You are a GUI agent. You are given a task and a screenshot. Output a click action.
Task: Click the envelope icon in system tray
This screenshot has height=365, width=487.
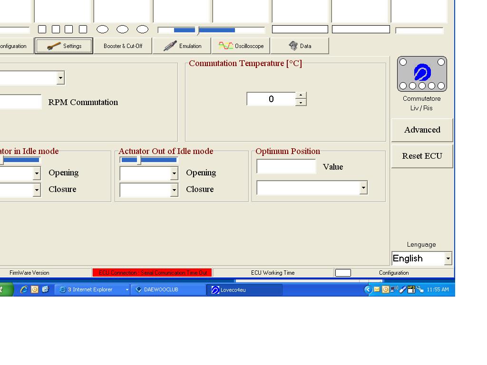[x=377, y=289]
